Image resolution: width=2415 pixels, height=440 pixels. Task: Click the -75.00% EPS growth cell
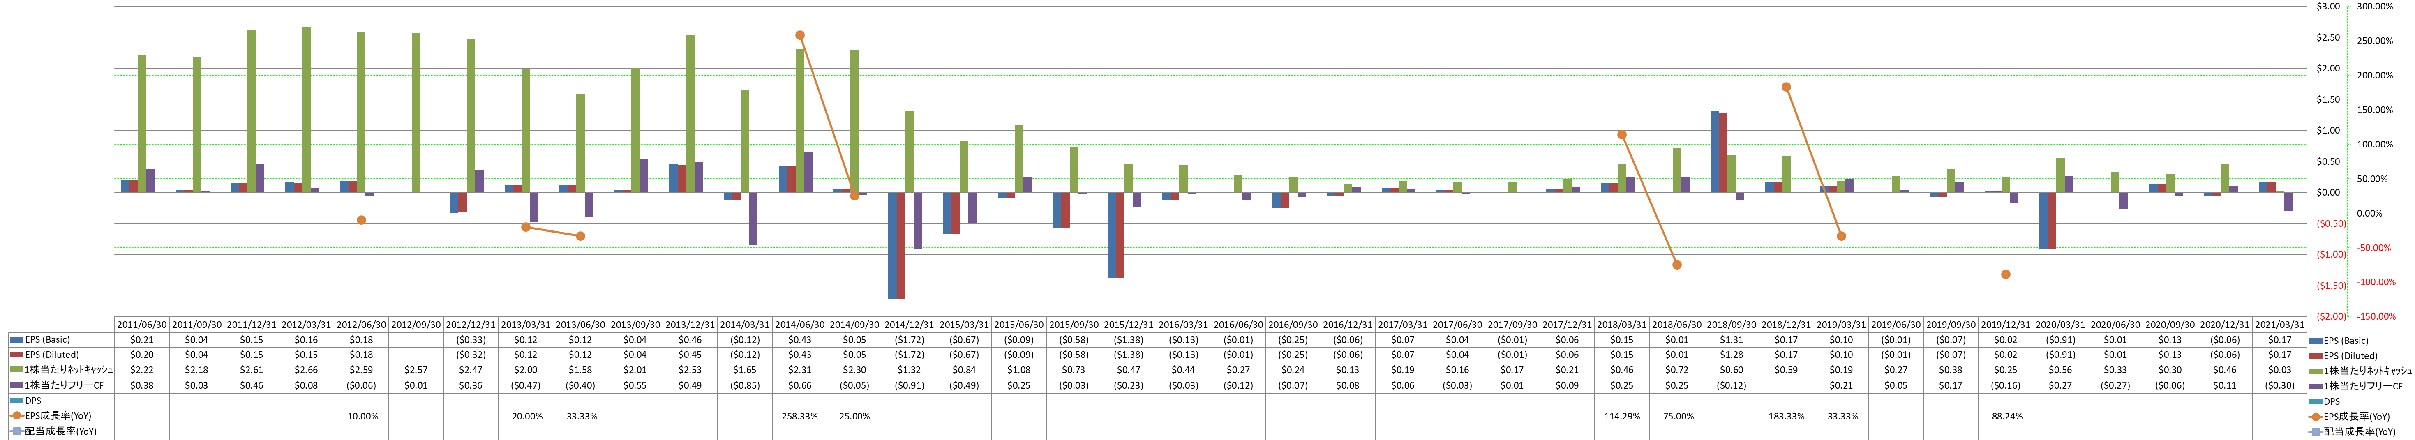click(x=1676, y=416)
